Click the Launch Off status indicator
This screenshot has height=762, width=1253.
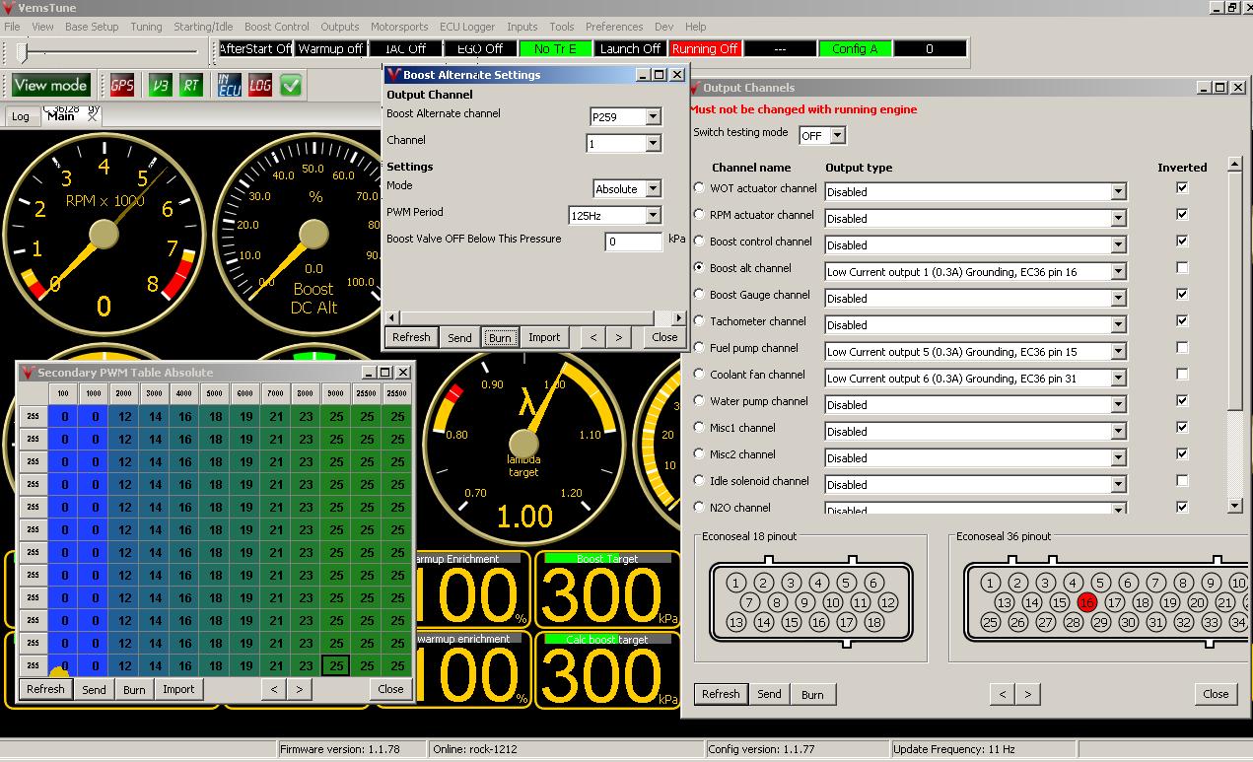pos(630,48)
